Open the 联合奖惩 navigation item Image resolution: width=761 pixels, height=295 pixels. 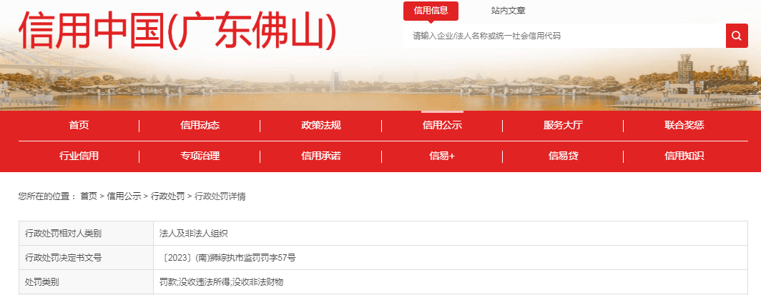tap(684, 126)
